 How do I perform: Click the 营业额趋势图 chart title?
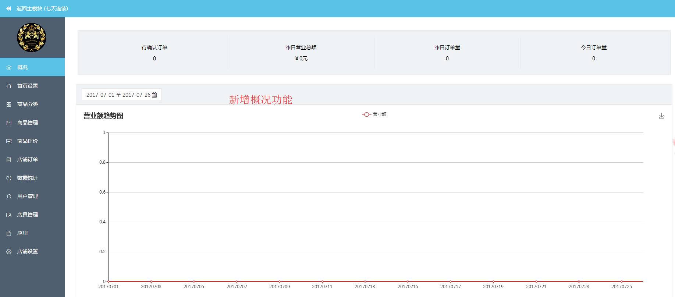click(103, 116)
